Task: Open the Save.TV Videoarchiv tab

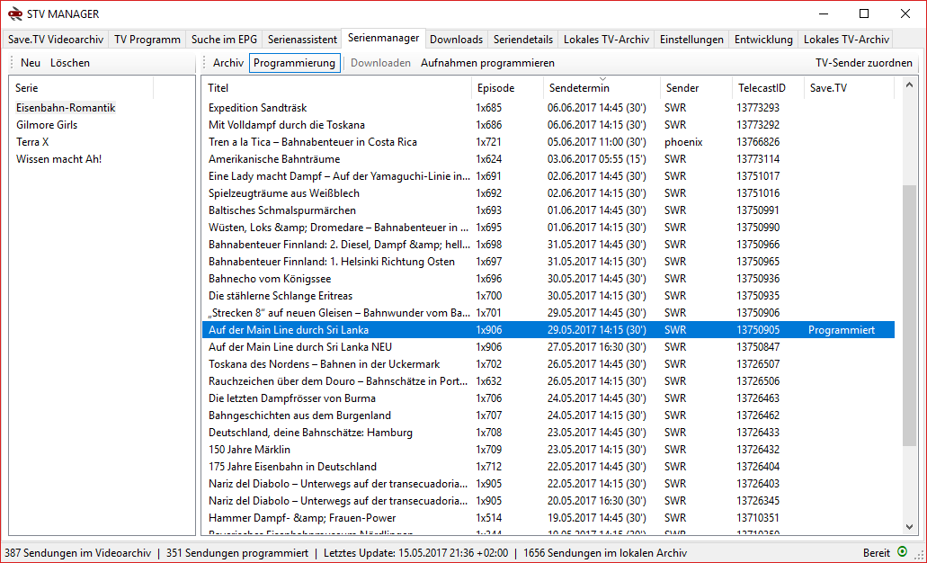Action: point(56,40)
